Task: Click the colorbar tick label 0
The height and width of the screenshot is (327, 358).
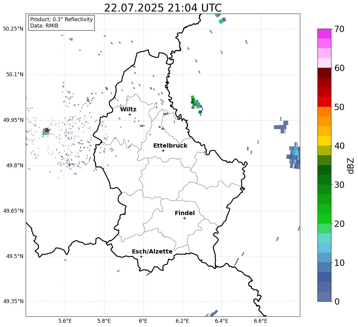Action: click(337, 301)
